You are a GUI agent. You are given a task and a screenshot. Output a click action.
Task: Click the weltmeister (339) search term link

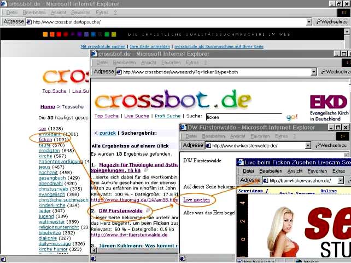(x=51, y=222)
